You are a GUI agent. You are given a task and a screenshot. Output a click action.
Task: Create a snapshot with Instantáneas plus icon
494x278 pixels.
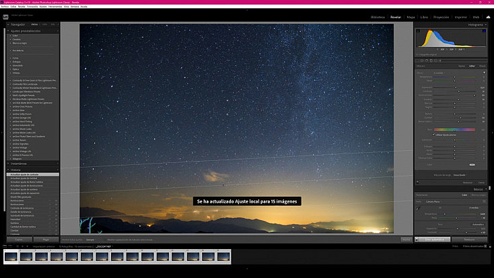57,164
